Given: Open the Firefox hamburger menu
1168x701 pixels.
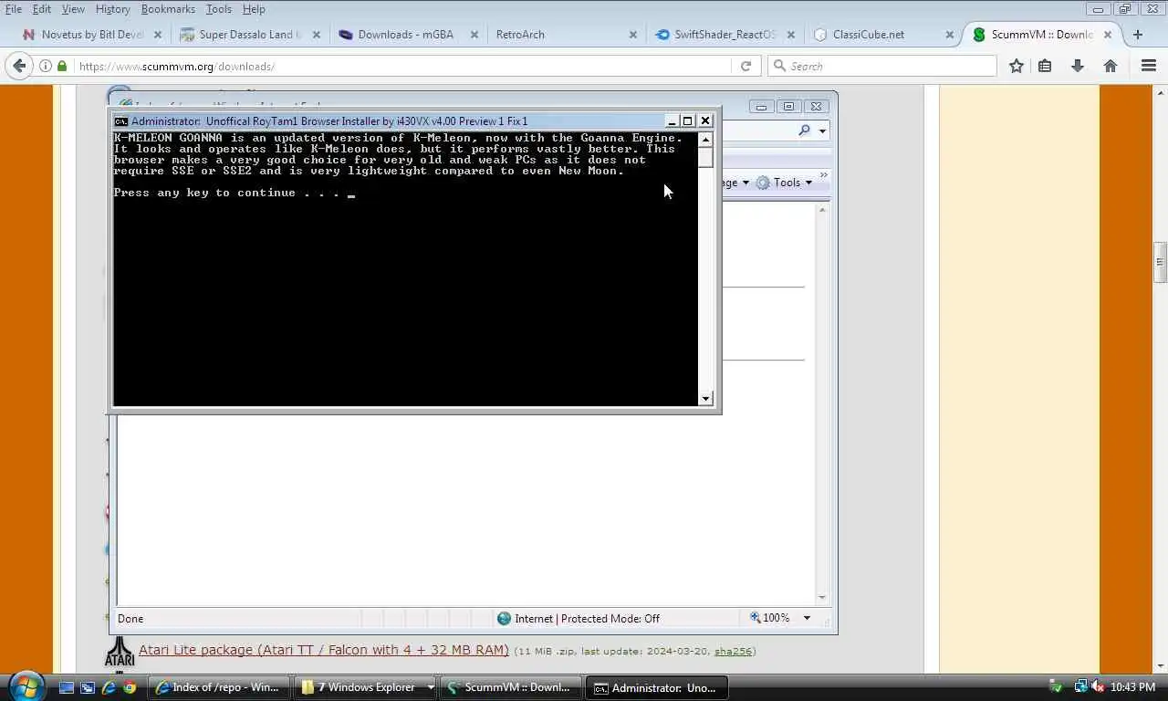Looking at the screenshot, I should [x=1149, y=66].
